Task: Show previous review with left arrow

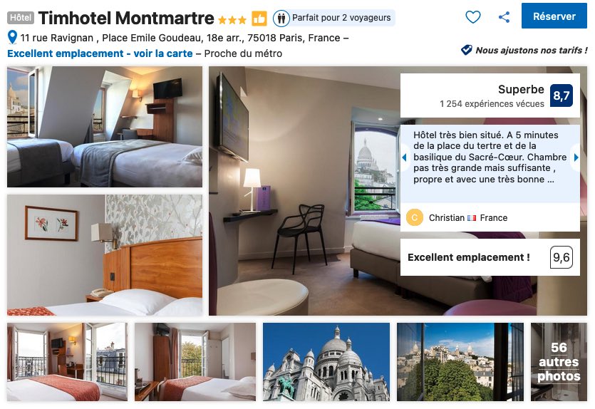Action: 404,157
